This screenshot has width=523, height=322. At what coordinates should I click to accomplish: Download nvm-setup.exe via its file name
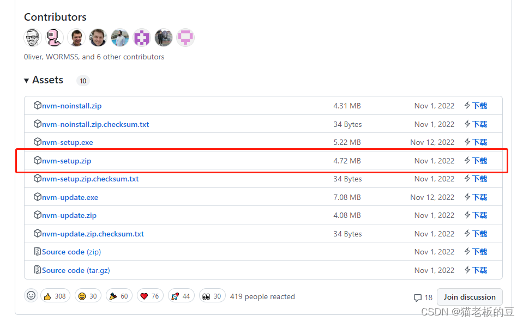pyautogui.click(x=68, y=142)
